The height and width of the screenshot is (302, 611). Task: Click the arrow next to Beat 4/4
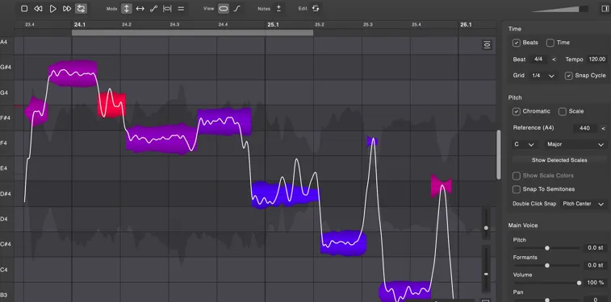click(x=555, y=60)
